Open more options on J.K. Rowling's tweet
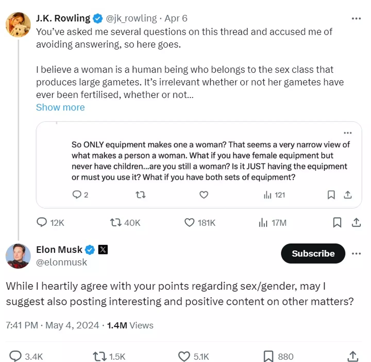Viewport: 371px width, 362px height. (x=356, y=18)
